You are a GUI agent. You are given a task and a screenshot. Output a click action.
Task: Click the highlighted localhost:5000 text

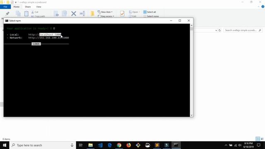[50, 34]
